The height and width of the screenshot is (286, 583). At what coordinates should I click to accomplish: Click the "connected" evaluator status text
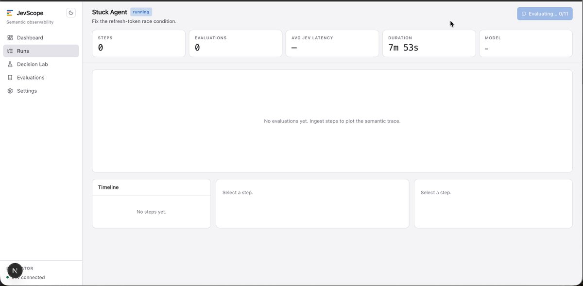(33, 278)
